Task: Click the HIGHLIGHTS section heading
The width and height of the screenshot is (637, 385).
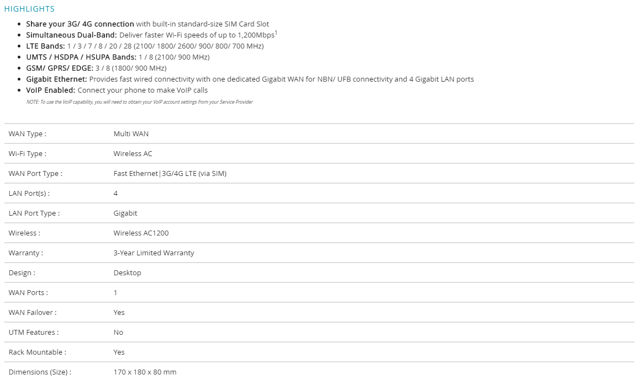Action: click(x=29, y=9)
